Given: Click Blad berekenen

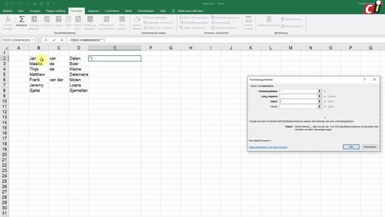Looking at the screenshot, I should [x=292, y=26].
